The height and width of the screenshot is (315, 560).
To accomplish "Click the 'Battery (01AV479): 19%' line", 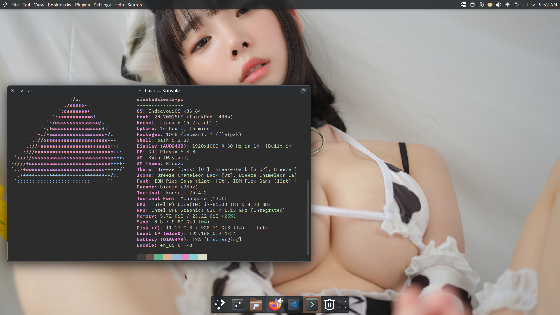I will tap(189, 239).
